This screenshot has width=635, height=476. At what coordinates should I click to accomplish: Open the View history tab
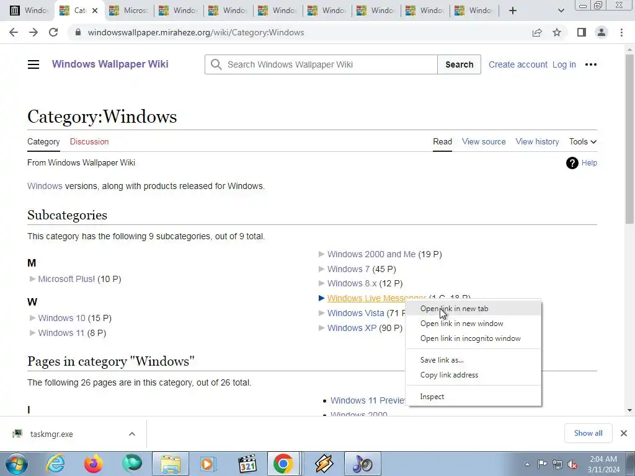tap(537, 142)
